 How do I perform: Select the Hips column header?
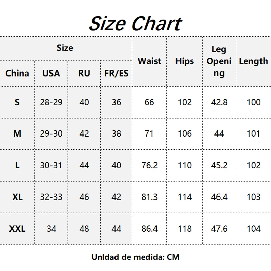pyautogui.click(x=185, y=61)
